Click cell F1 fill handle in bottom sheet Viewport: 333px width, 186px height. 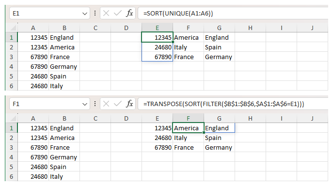click(x=204, y=133)
